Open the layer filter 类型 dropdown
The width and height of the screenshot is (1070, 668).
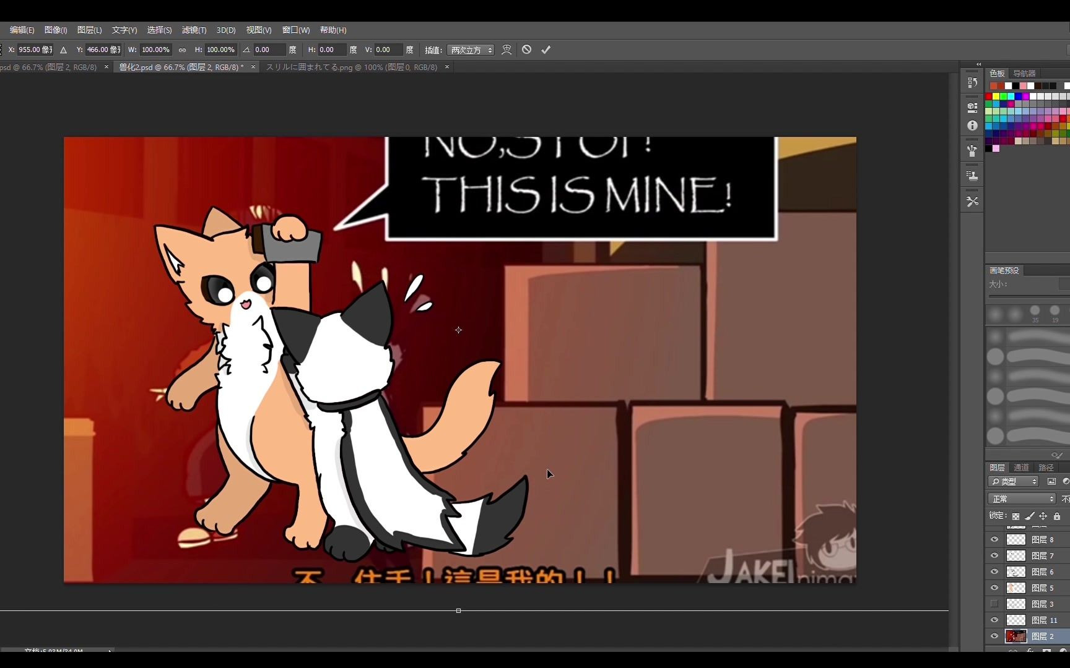[x=1013, y=481]
